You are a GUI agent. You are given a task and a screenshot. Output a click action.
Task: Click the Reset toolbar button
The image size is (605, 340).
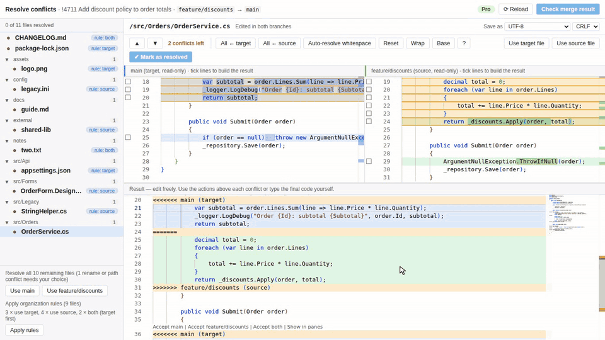point(391,43)
